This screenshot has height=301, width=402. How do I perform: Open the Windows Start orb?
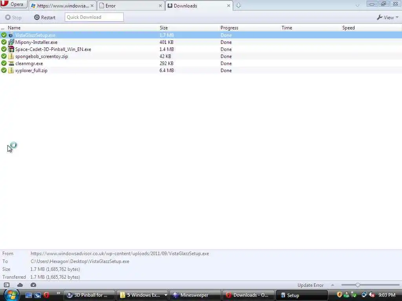[11, 295]
